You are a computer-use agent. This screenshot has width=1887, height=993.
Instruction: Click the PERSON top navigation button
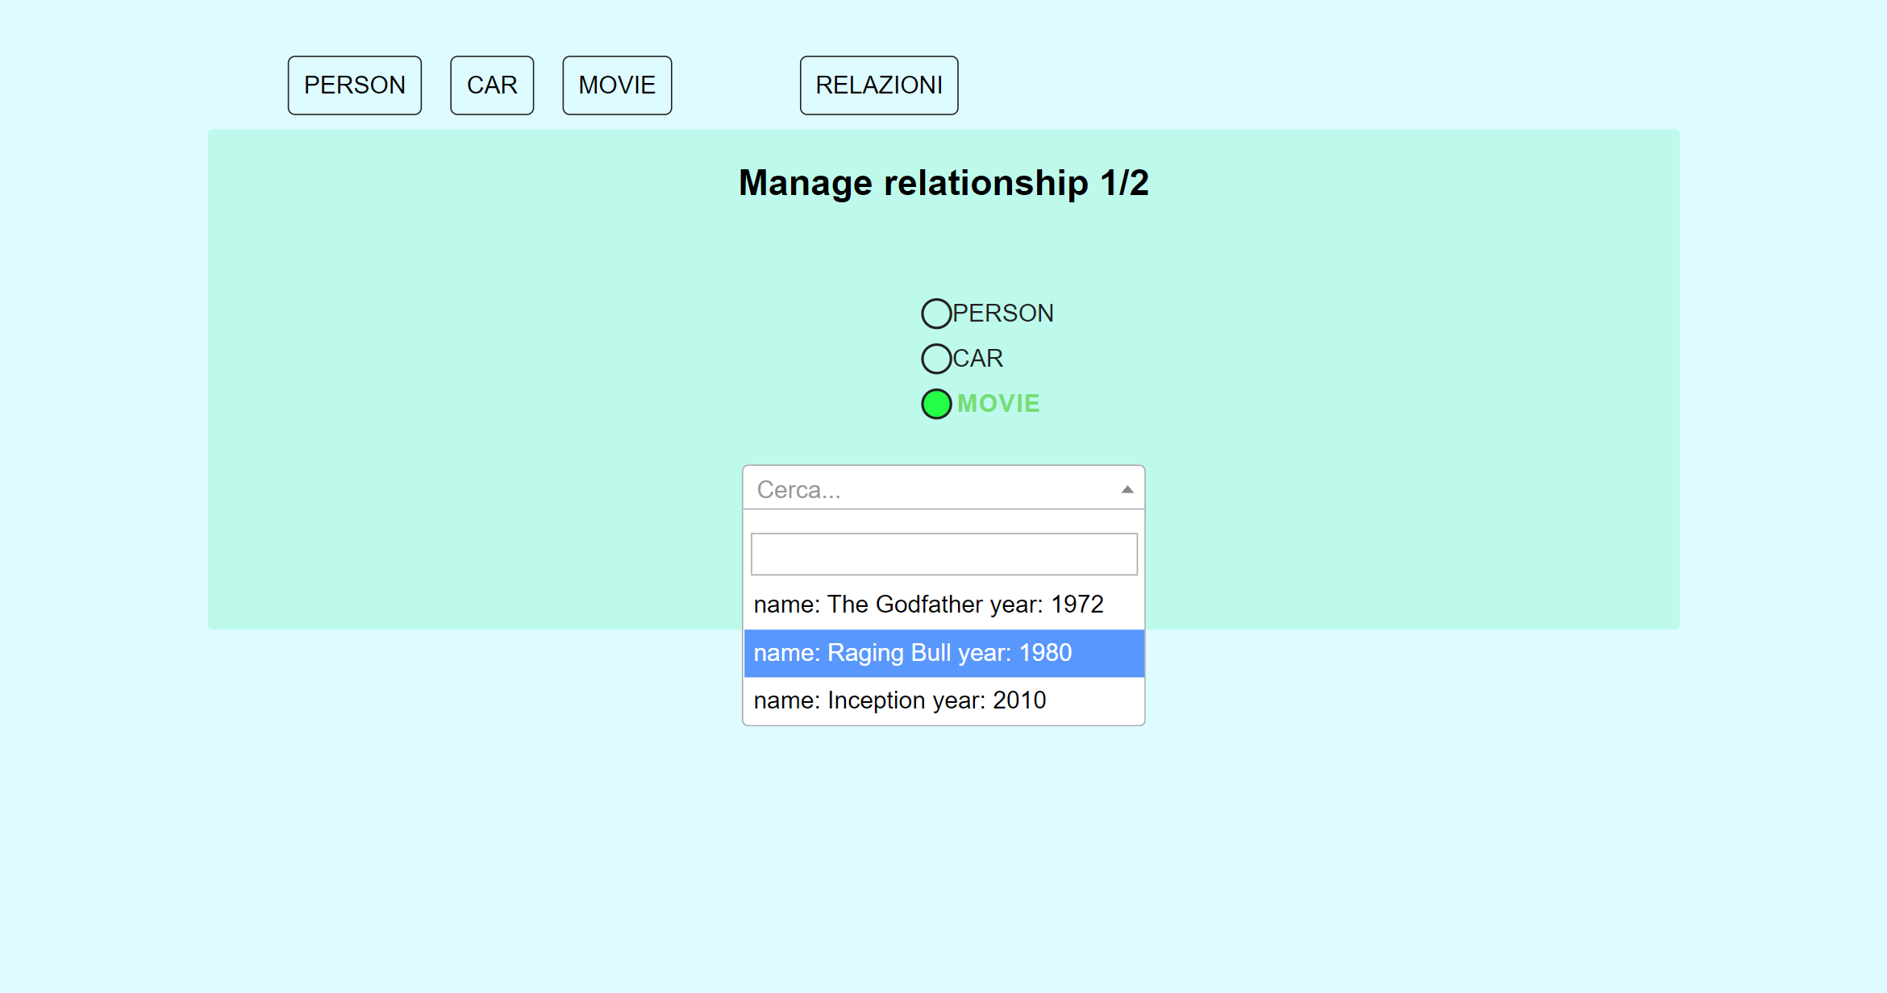355,85
